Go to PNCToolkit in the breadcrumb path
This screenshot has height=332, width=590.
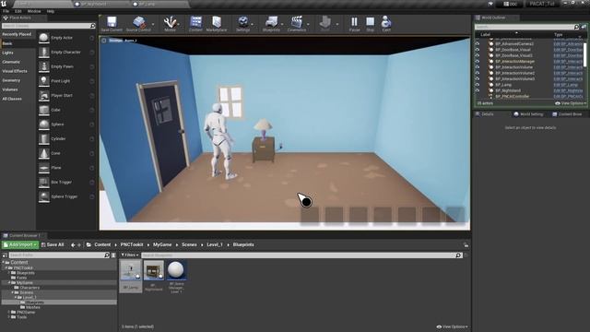(132, 244)
